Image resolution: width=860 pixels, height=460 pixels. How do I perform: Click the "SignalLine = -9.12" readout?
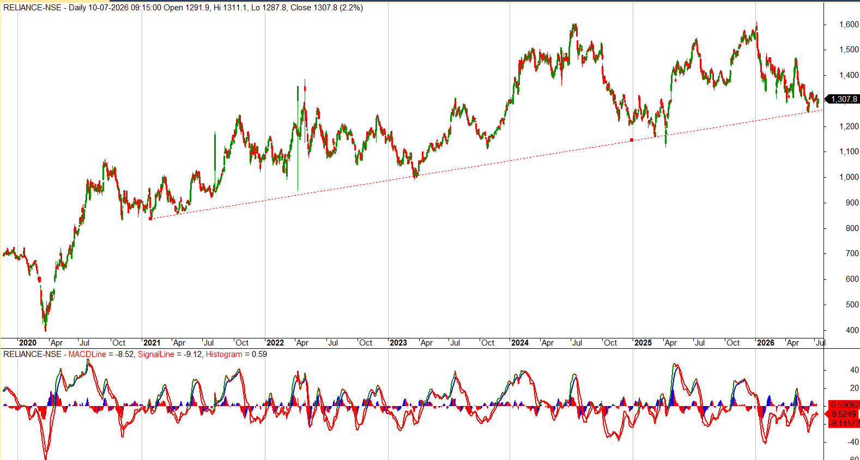coord(169,354)
